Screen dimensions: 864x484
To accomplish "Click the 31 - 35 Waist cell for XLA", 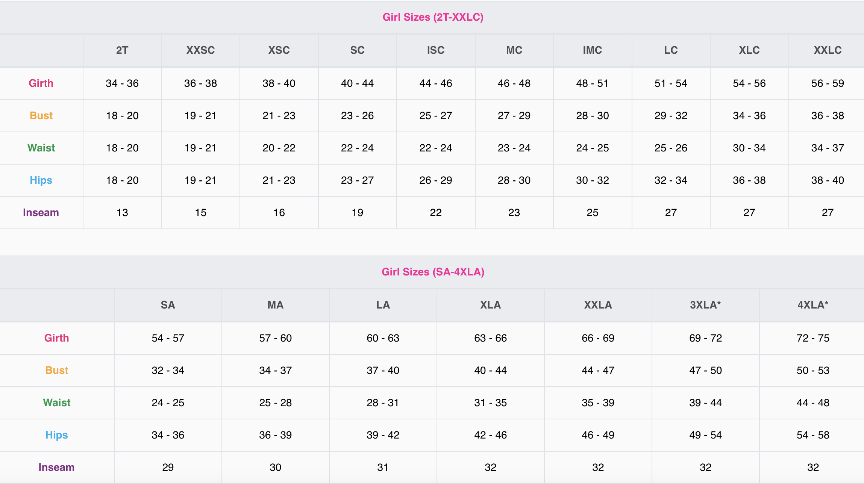I will click(x=490, y=403).
